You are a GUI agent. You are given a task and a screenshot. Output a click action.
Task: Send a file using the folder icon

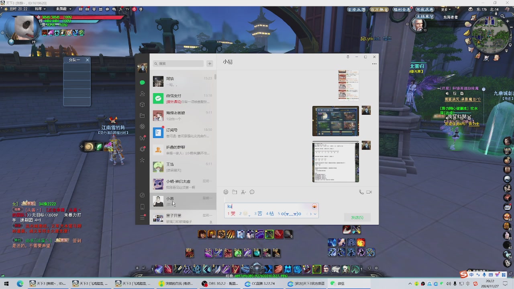coord(235,192)
